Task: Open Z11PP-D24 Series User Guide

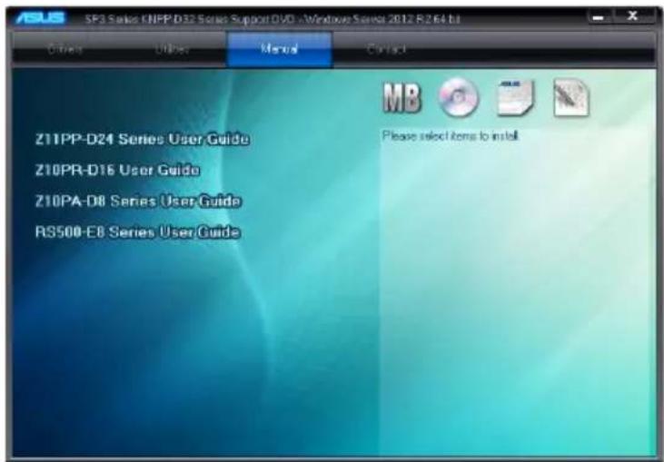Action: [x=142, y=139]
